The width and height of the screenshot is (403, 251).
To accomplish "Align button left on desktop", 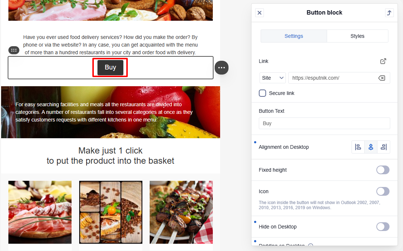I will click(x=358, y=147).
